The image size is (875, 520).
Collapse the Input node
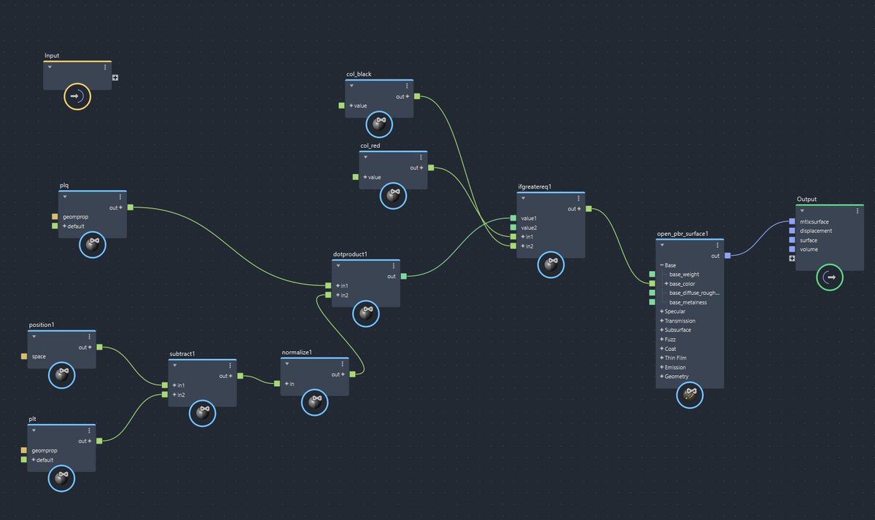click(x=50, y=68)
